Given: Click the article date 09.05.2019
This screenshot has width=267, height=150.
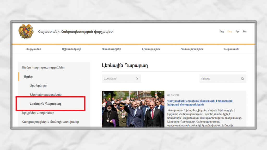Looking at the screenshot, I should tap(173, 95).
